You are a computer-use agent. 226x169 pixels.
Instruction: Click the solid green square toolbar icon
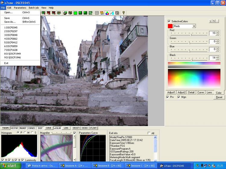click(x=75, y=13)
